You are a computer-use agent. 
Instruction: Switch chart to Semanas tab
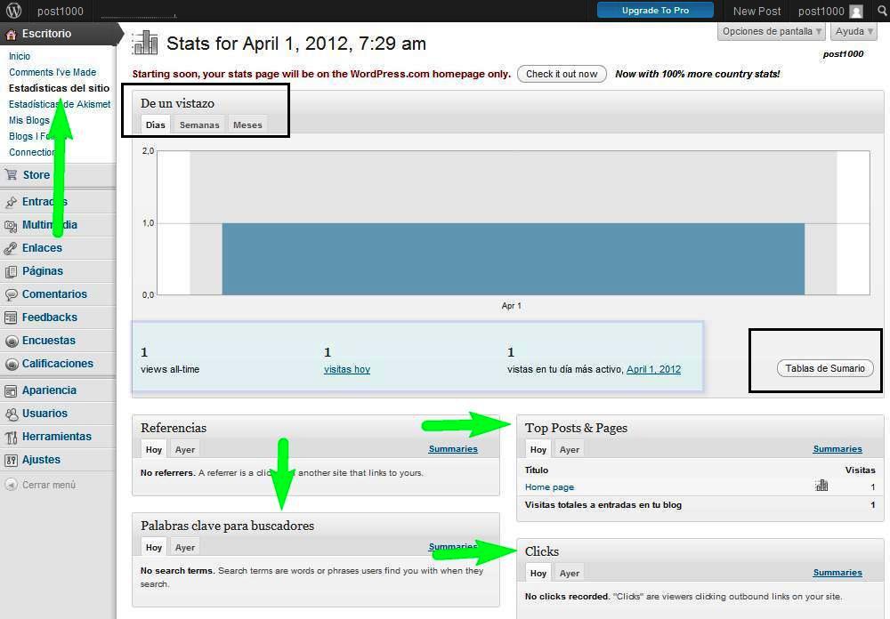[x=199, y=125]
